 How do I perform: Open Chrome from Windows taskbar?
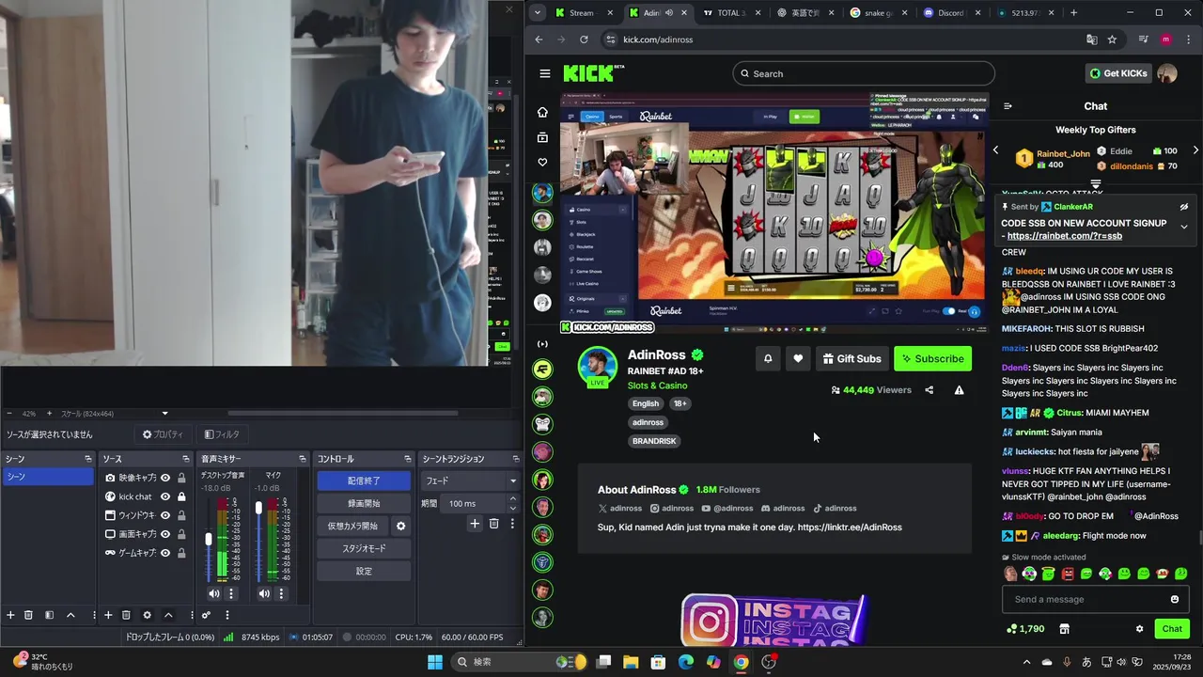tap(742, 662)
